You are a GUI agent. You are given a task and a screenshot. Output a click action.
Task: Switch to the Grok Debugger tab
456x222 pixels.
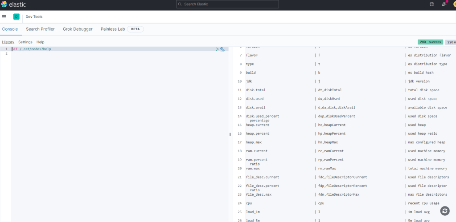click(x=78, y=29)
